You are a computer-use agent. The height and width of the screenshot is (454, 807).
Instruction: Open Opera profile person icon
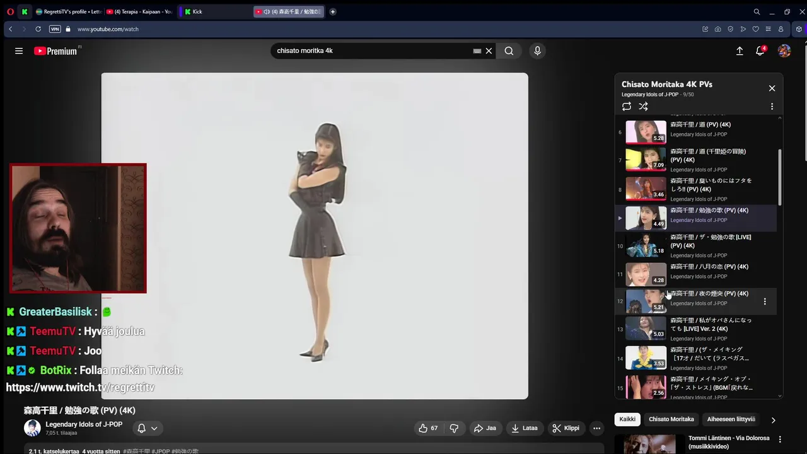click(781, 29)
